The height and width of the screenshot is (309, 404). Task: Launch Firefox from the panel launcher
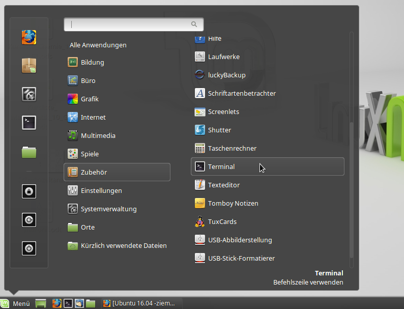tap(56, 303)
